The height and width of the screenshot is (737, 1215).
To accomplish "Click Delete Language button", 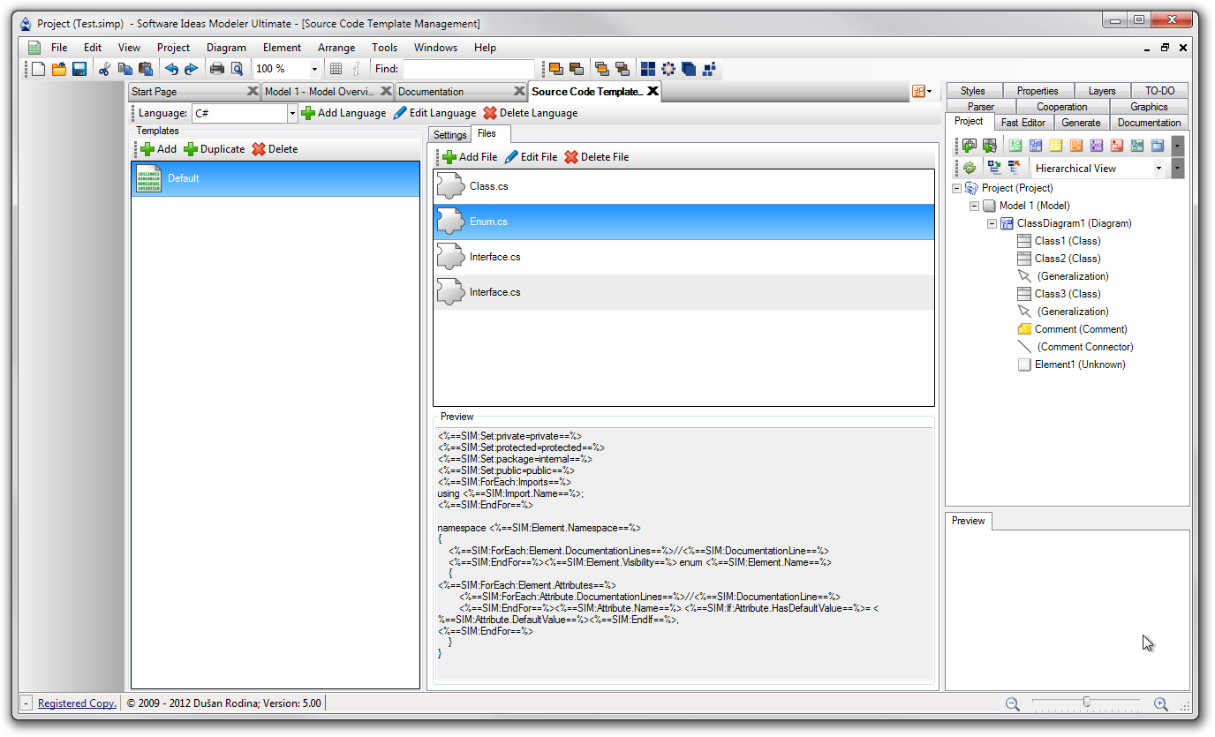I will [530, 113].
